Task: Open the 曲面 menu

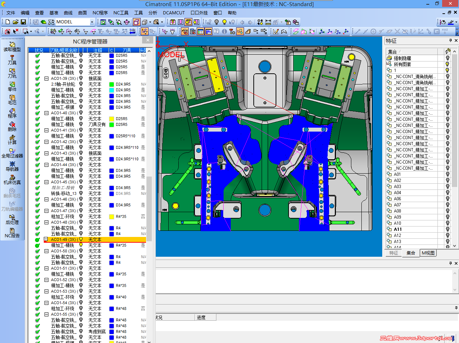Action: (x=83, y=13)
